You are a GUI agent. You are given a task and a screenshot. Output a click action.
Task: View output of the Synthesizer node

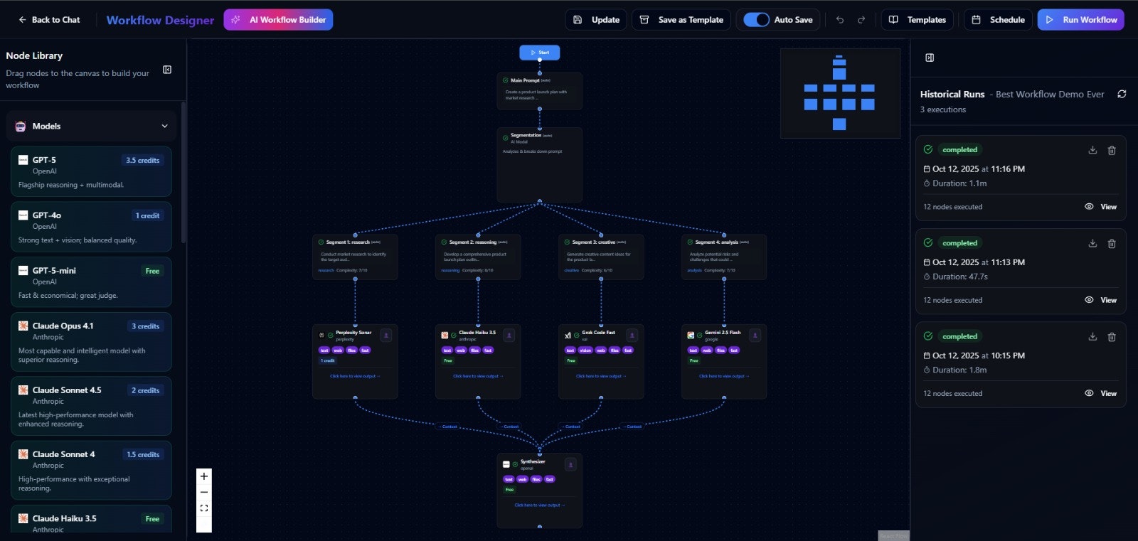point(539,505)
